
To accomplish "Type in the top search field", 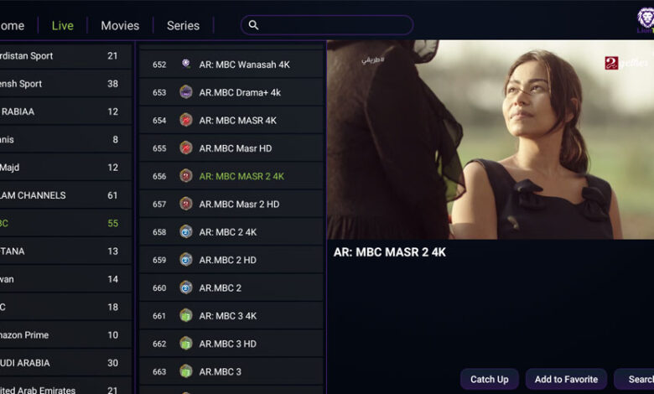I will click(x=335, y=25).
